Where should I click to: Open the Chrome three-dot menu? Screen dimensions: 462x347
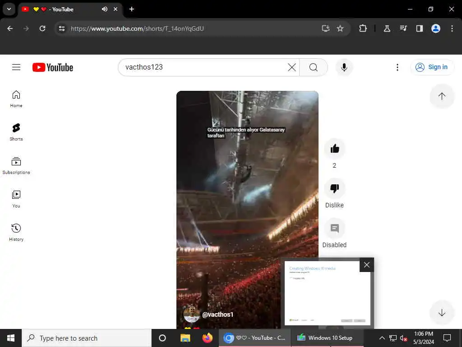tap(452, 28)
